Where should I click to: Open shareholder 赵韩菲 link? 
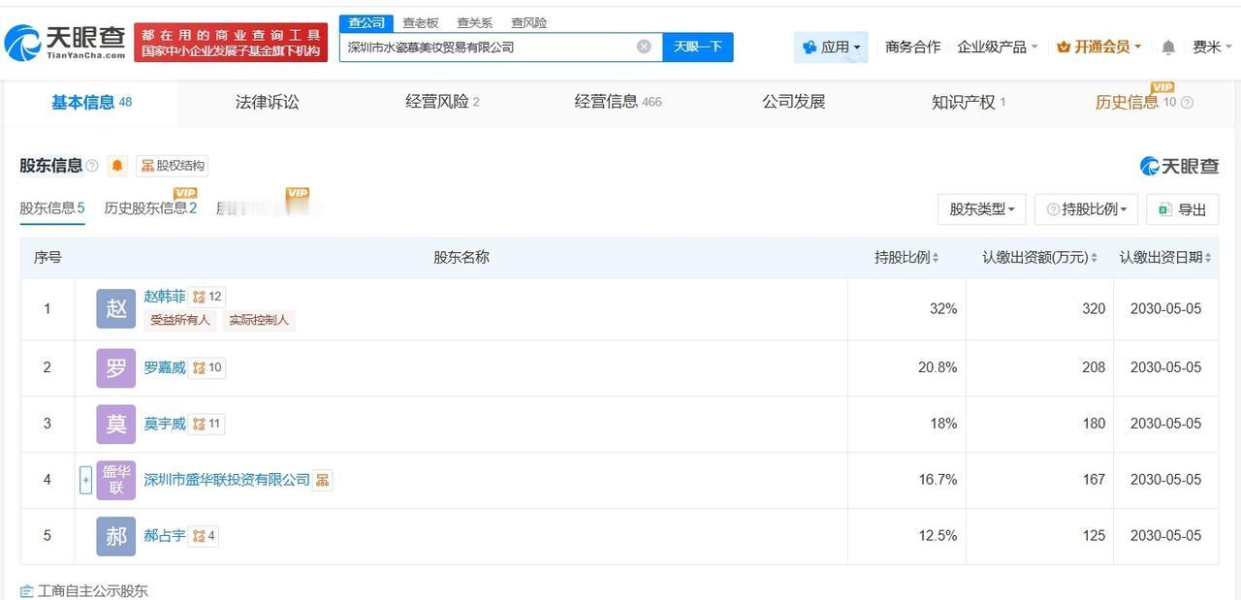[x=165, y=297]
